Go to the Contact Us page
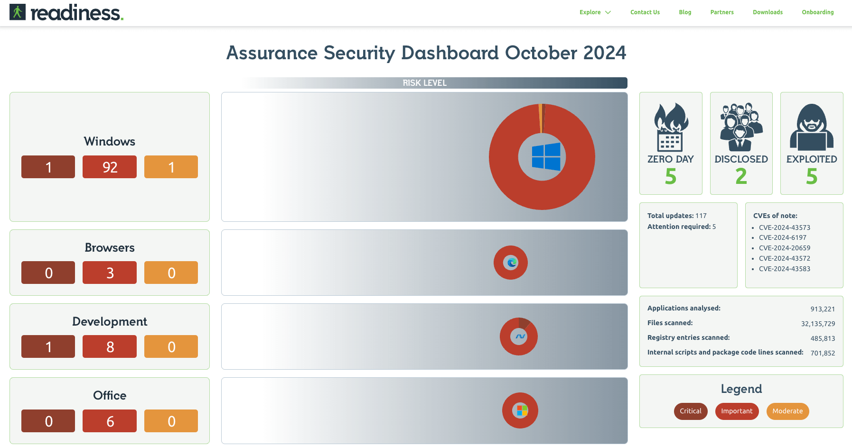 tap(645, 12)
